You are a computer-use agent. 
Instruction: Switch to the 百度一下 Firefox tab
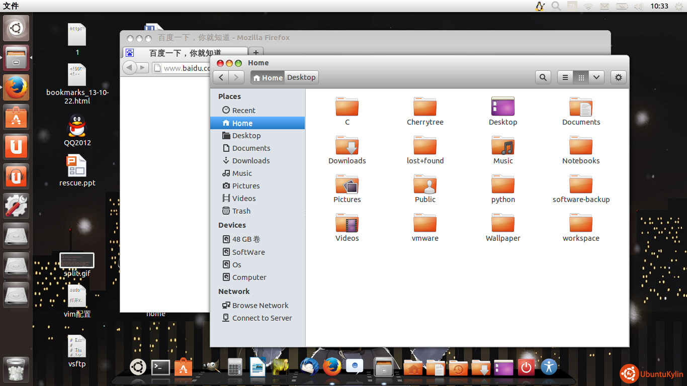[x=184, y=53]
